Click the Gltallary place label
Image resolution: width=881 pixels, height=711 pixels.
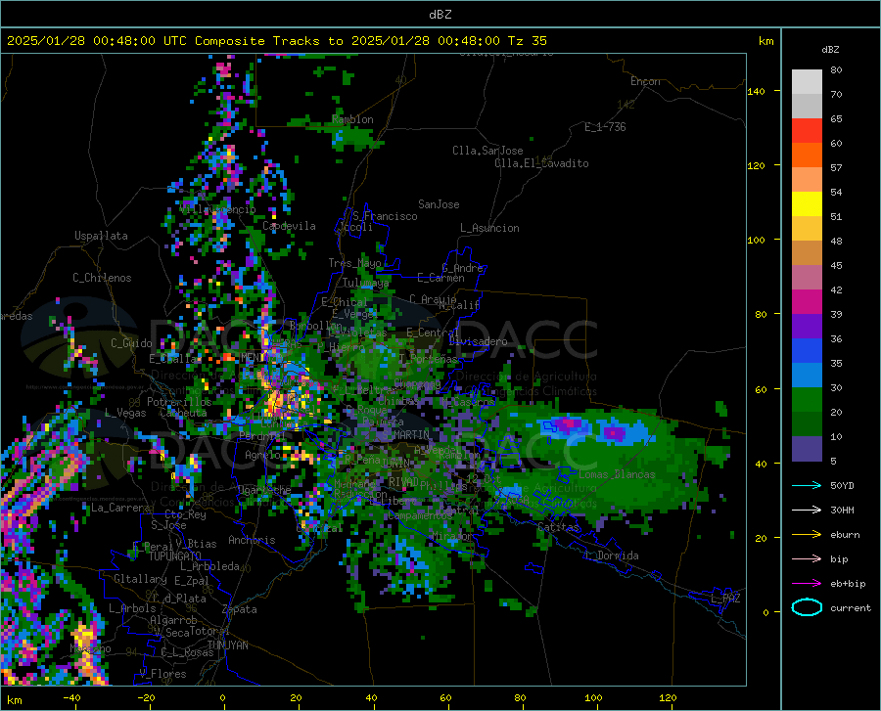point(140,579)
